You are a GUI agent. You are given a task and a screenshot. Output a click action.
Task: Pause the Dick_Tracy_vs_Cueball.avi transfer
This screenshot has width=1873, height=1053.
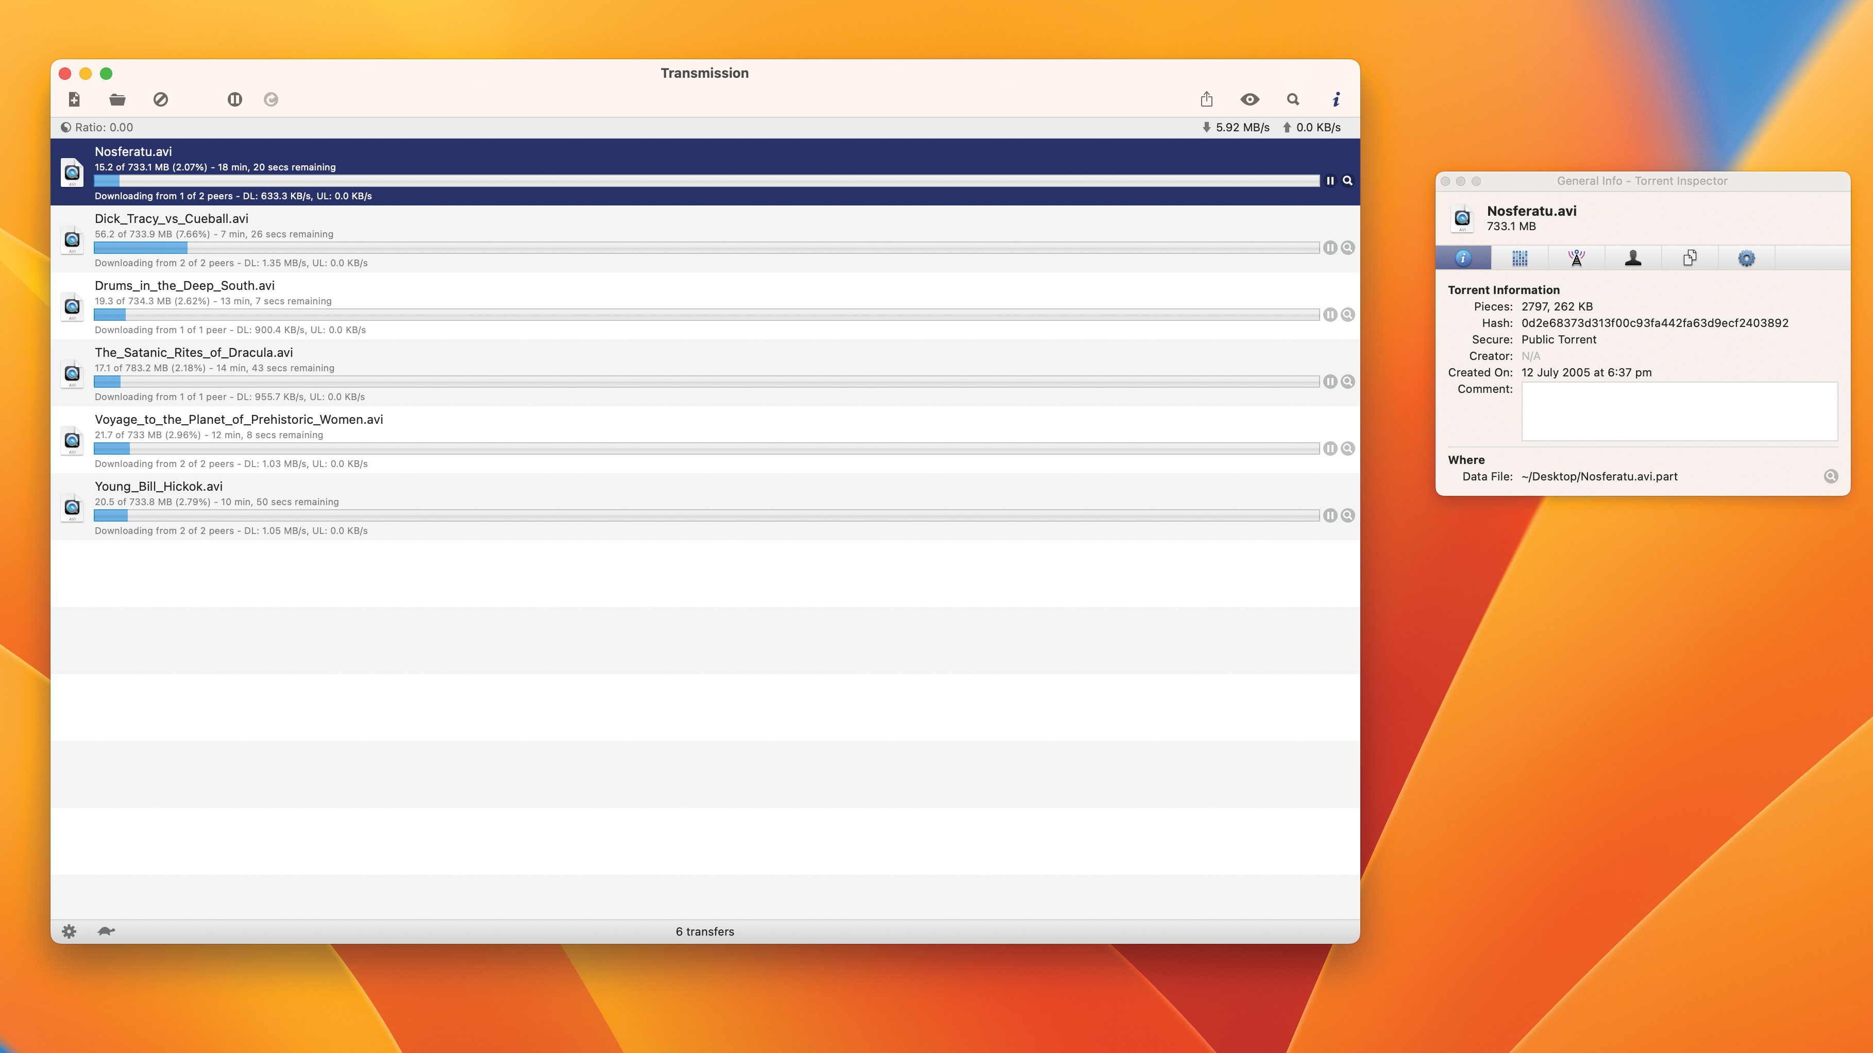coord(1330,248)
